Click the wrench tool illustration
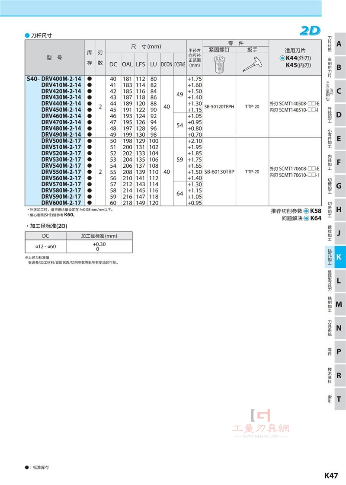This screenshot has height=485, width=346. click(252, 64)
